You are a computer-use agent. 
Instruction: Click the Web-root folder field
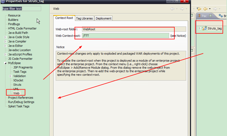134,29
